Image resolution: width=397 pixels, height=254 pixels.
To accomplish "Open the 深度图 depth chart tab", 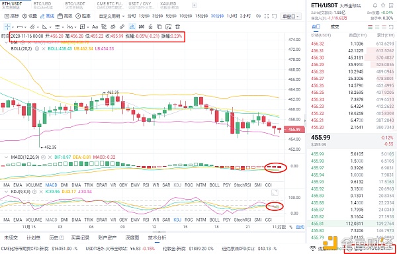I will click(x=132, y=238).
